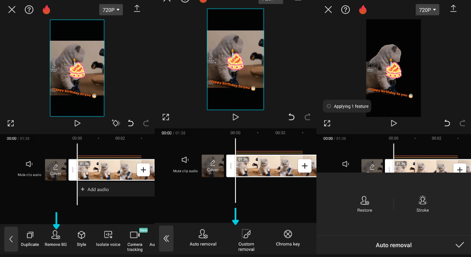This screenshot has height=257, width=471.
Task: Open the Style tool
Action: pos(81,239)
